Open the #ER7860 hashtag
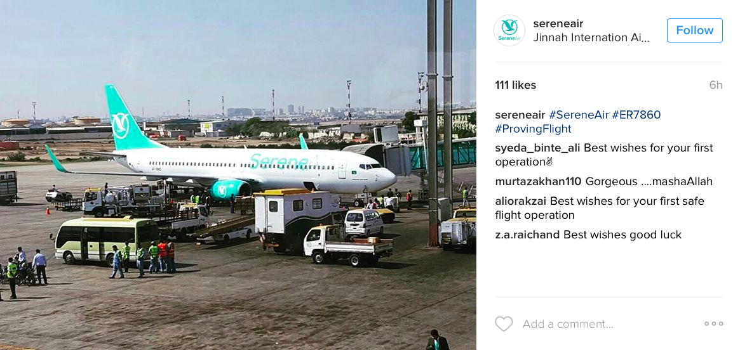The height and width of the screenshot is (350, 740). [x=636, y=115]
